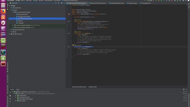The height and width of the screenshot is (107, 190).
Task: Click the Triangle class icon in tree
Action: [17, 23]
